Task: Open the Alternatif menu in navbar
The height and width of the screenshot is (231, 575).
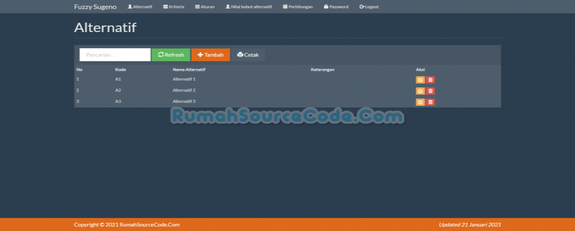Action: pyautogui.click(x=140, y=7)
